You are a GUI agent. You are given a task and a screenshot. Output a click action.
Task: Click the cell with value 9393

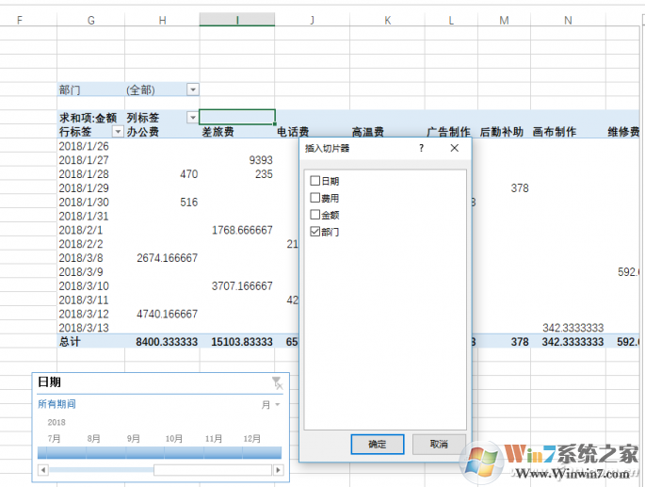[261, 160]
